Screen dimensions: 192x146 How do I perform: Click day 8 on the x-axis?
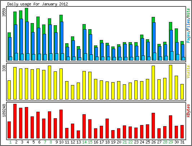(51, 142)
